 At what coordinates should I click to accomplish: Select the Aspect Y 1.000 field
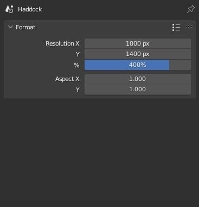click(138, 89)
